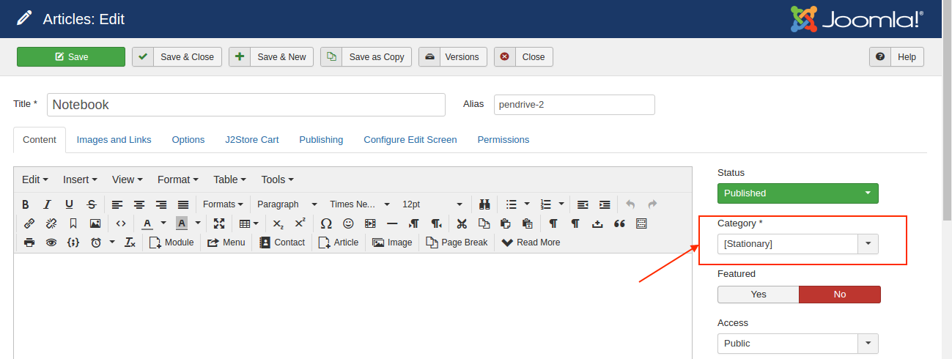Screen dimensions: 952x359
Task: Open the Times New font family dropdown
Action: pyautogui.click(x=359, y=204)
